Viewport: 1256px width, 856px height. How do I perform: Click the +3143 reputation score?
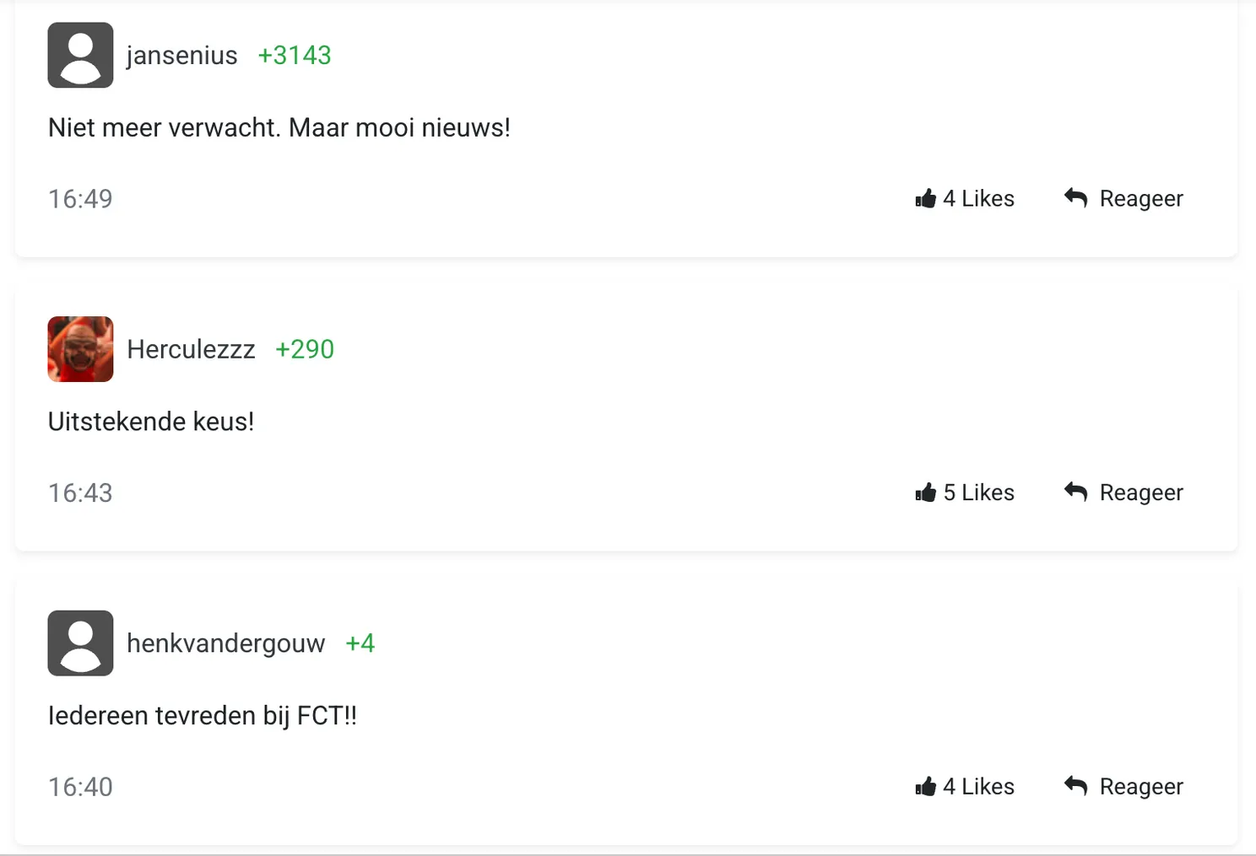coord(295,56)
